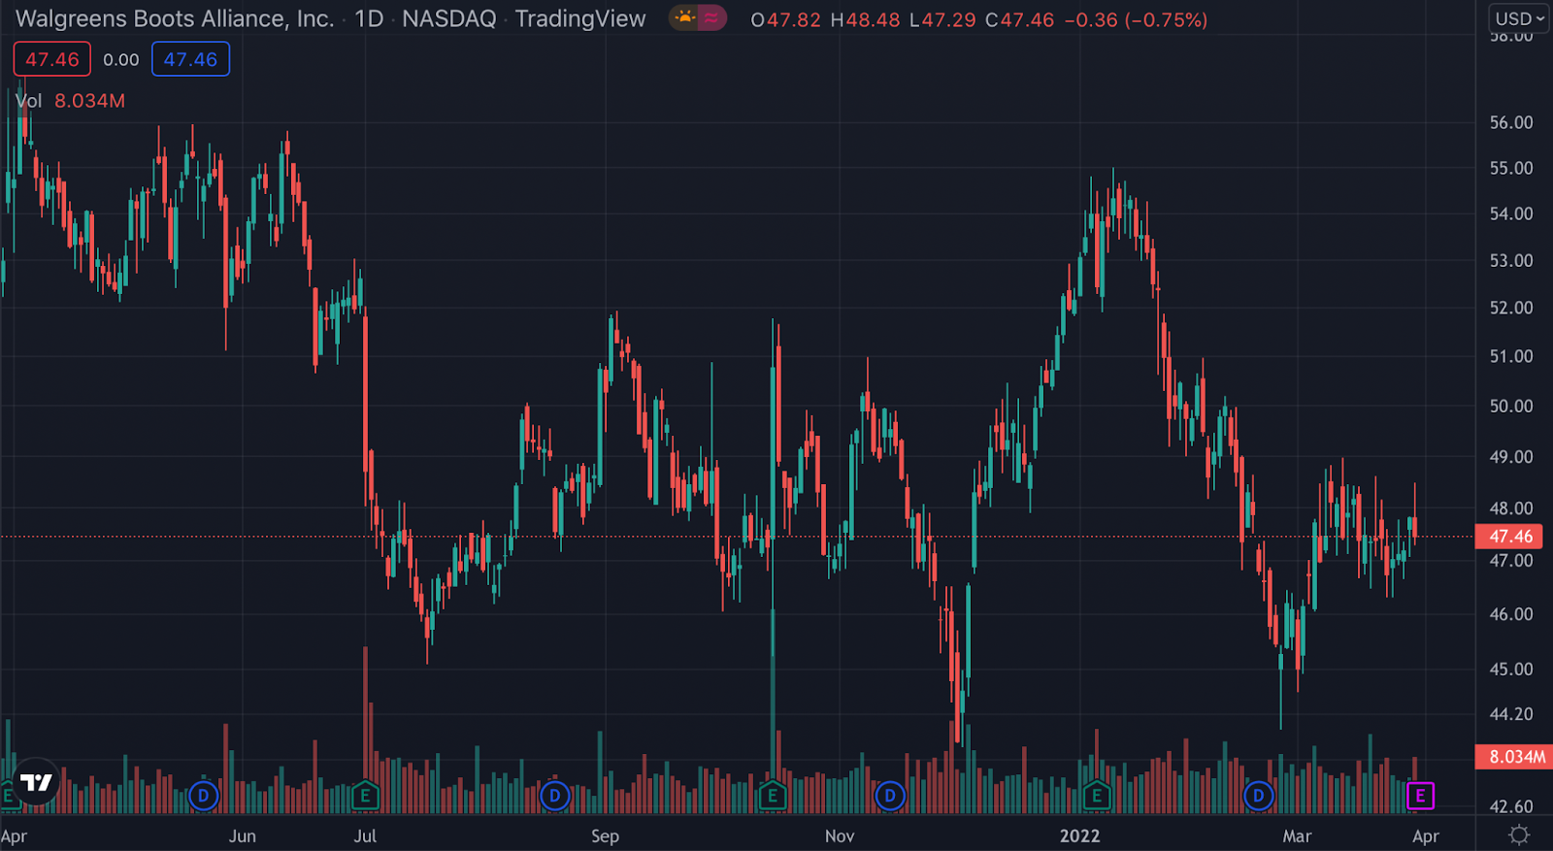
Task: Click the 0.00 spread value
Action: click(x=121, y=59)
